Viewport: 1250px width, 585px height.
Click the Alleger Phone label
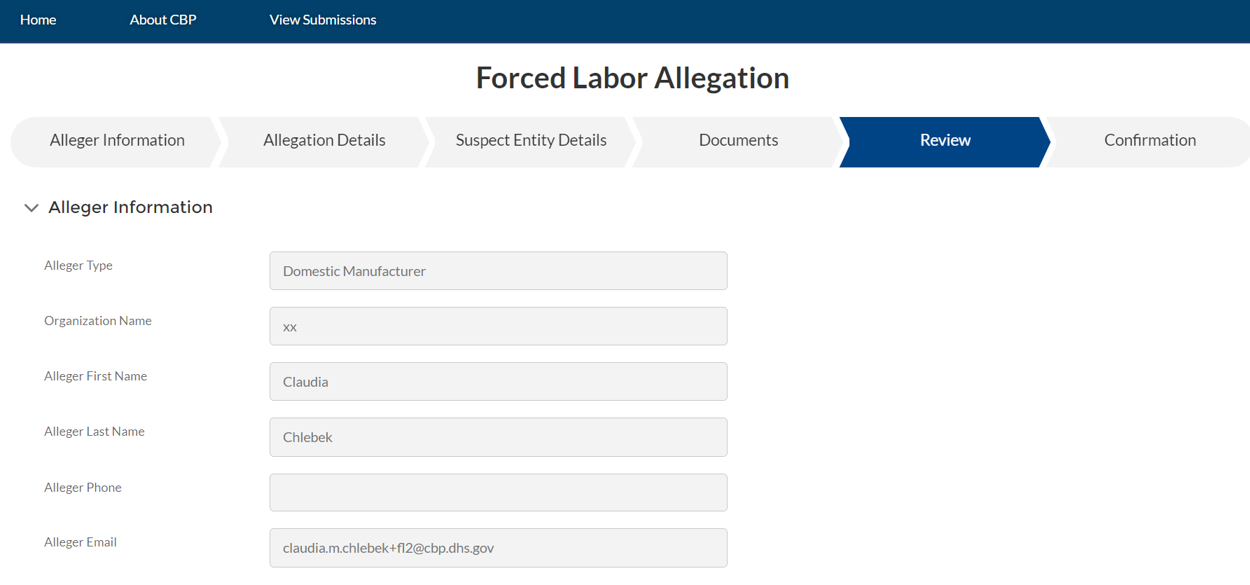[x=83, y=488]
